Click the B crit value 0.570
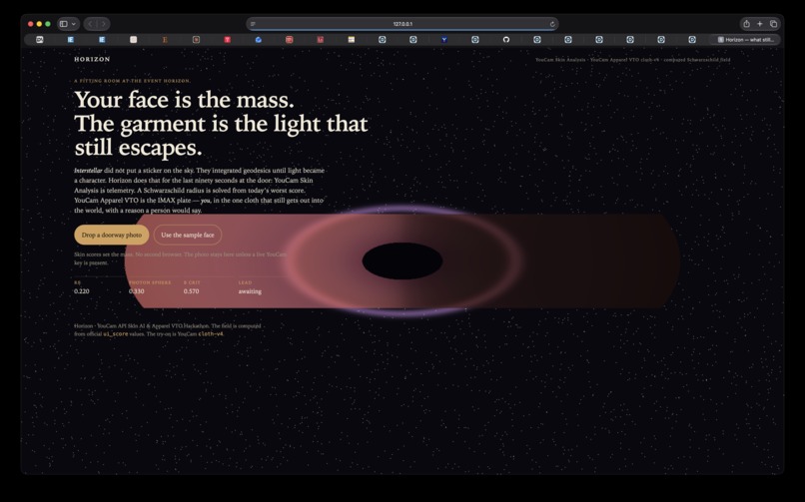The height and width of the screenshot is (502, 805). tap(191, 291)
